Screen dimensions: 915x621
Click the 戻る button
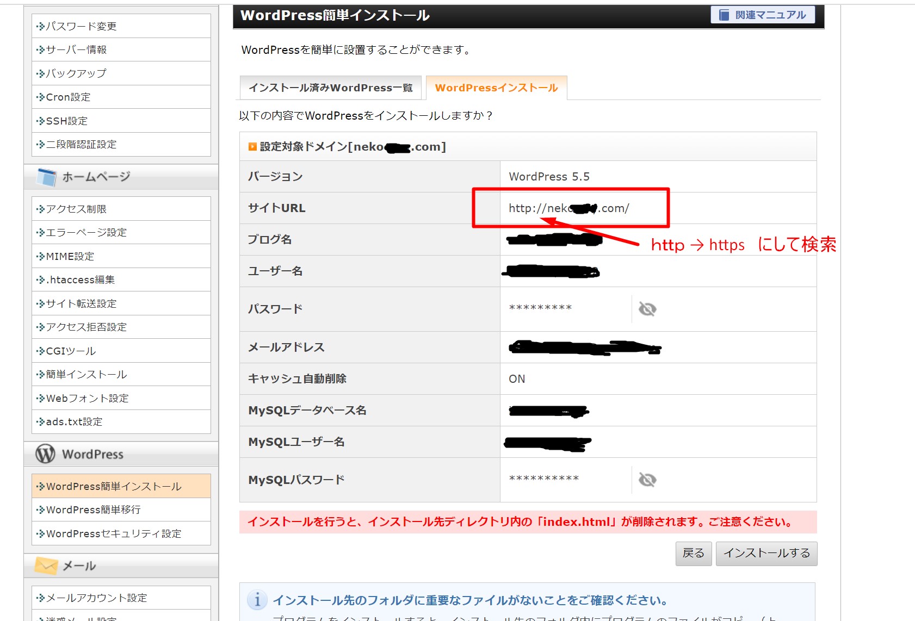(x=694, y=554)
